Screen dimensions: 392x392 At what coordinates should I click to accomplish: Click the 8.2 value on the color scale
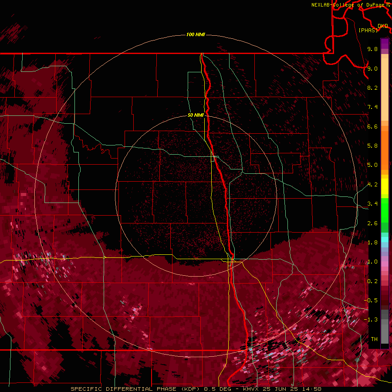pyautogui.click(x=372, y=88)
